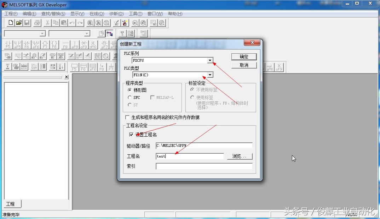The image size is (380, 219).
Task: Click the Save floppy disk icon
Action: (x=27, y=23)
